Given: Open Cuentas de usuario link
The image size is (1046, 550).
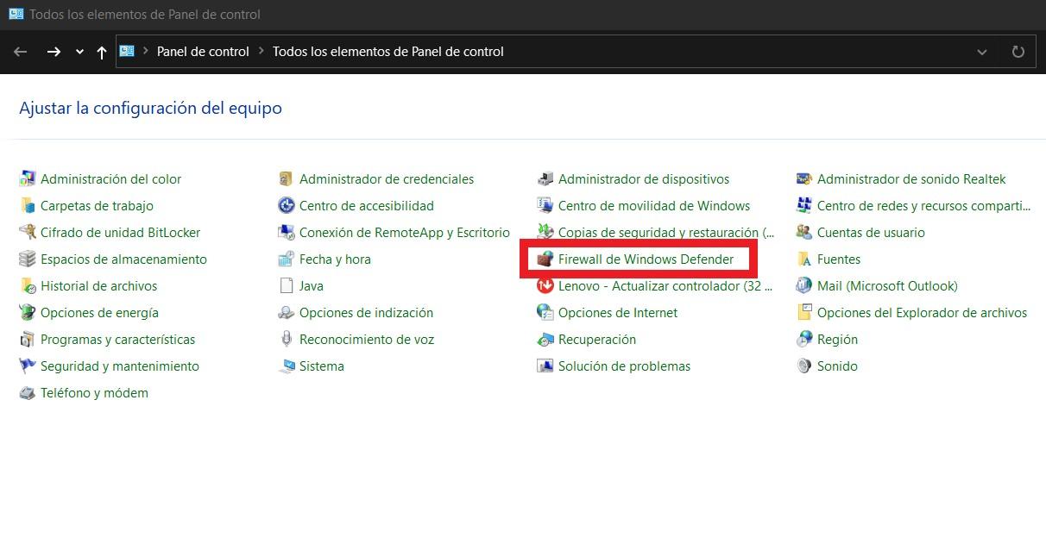Looking at the screenshot, I should pos(871,233).
